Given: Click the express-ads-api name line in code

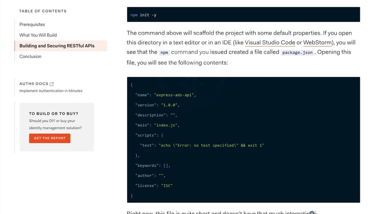Looking at the screenshot, I should click(x=165, y=95).
